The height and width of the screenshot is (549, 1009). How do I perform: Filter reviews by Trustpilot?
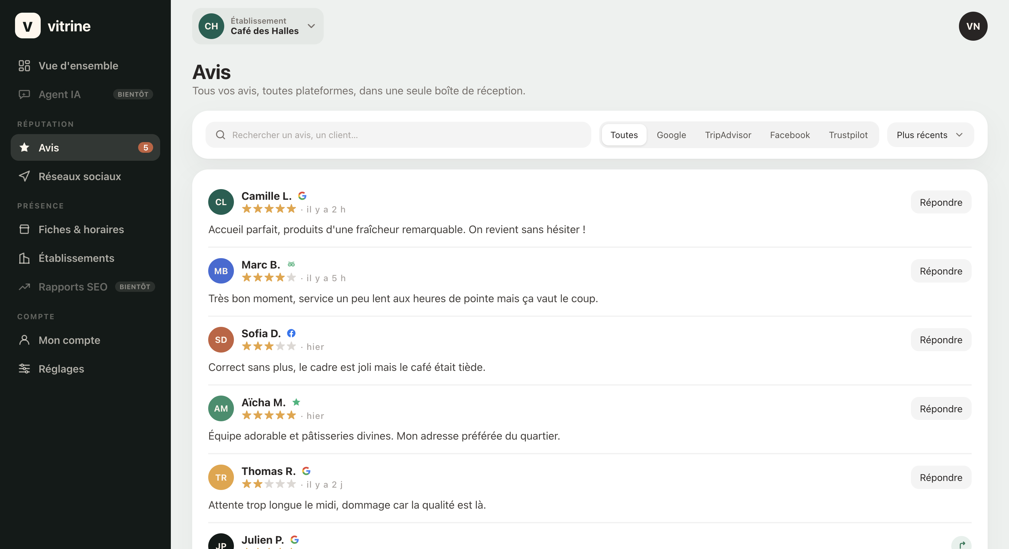pos(848,135)
